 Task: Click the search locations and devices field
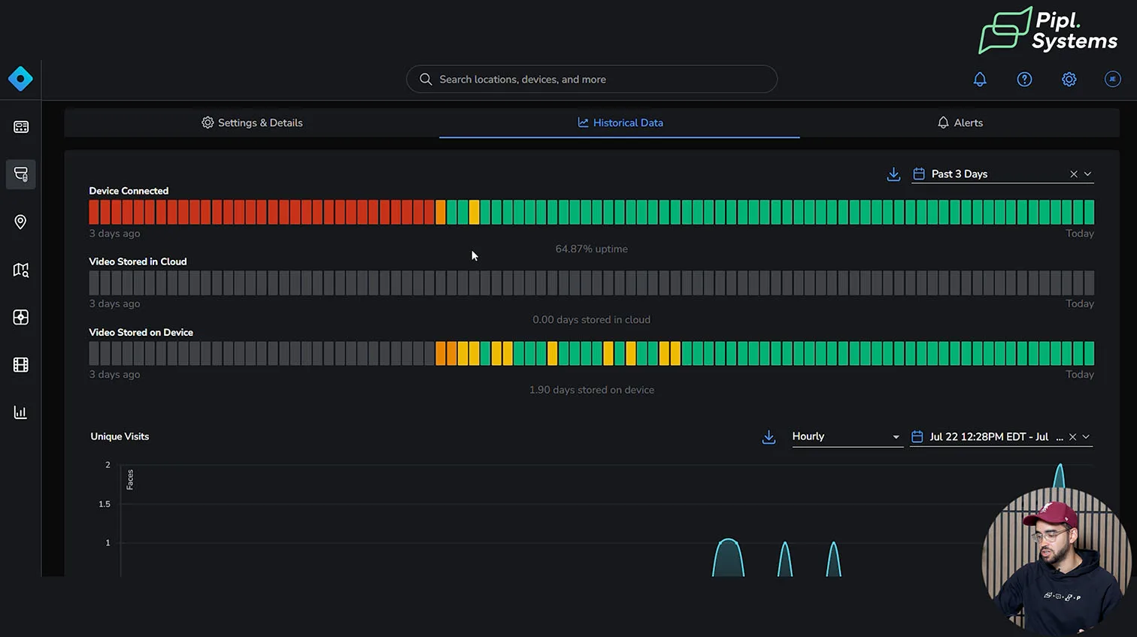pos(591,79)
